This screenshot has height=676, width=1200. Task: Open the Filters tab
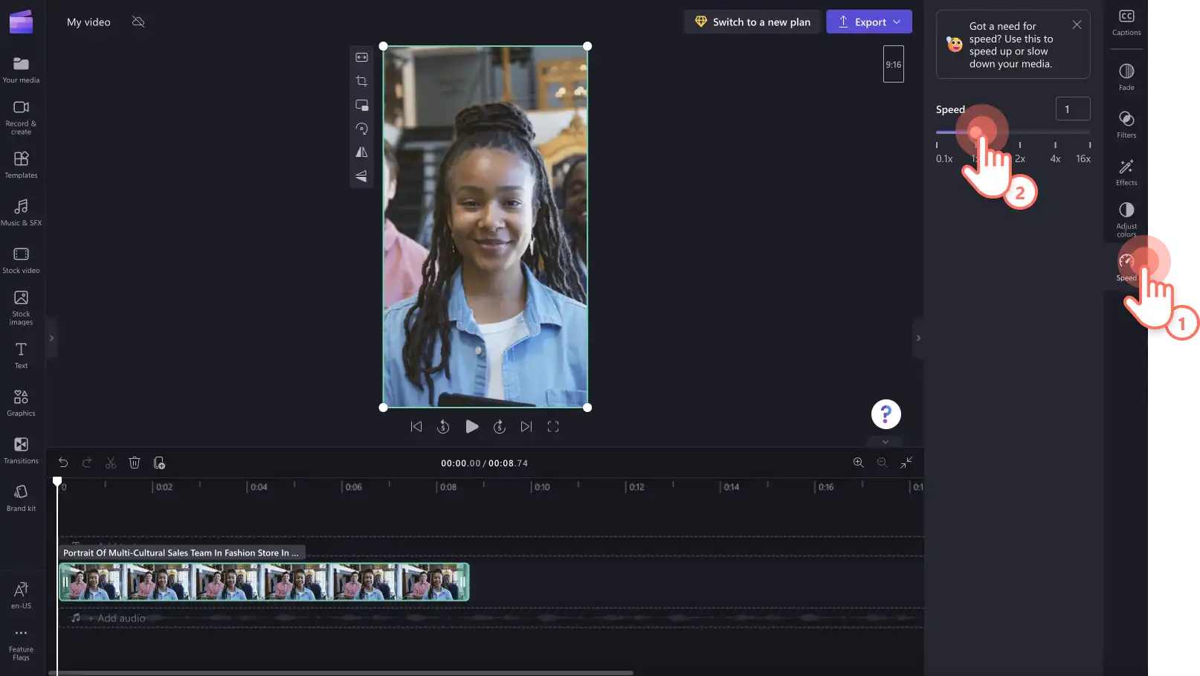[x=1126, y=124]
